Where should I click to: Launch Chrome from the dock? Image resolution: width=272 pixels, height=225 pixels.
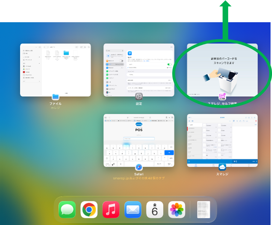[89, 210]
